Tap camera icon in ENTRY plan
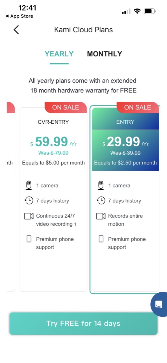The width and height of the screenshot is (167, 363). click(x=101, y=185)
